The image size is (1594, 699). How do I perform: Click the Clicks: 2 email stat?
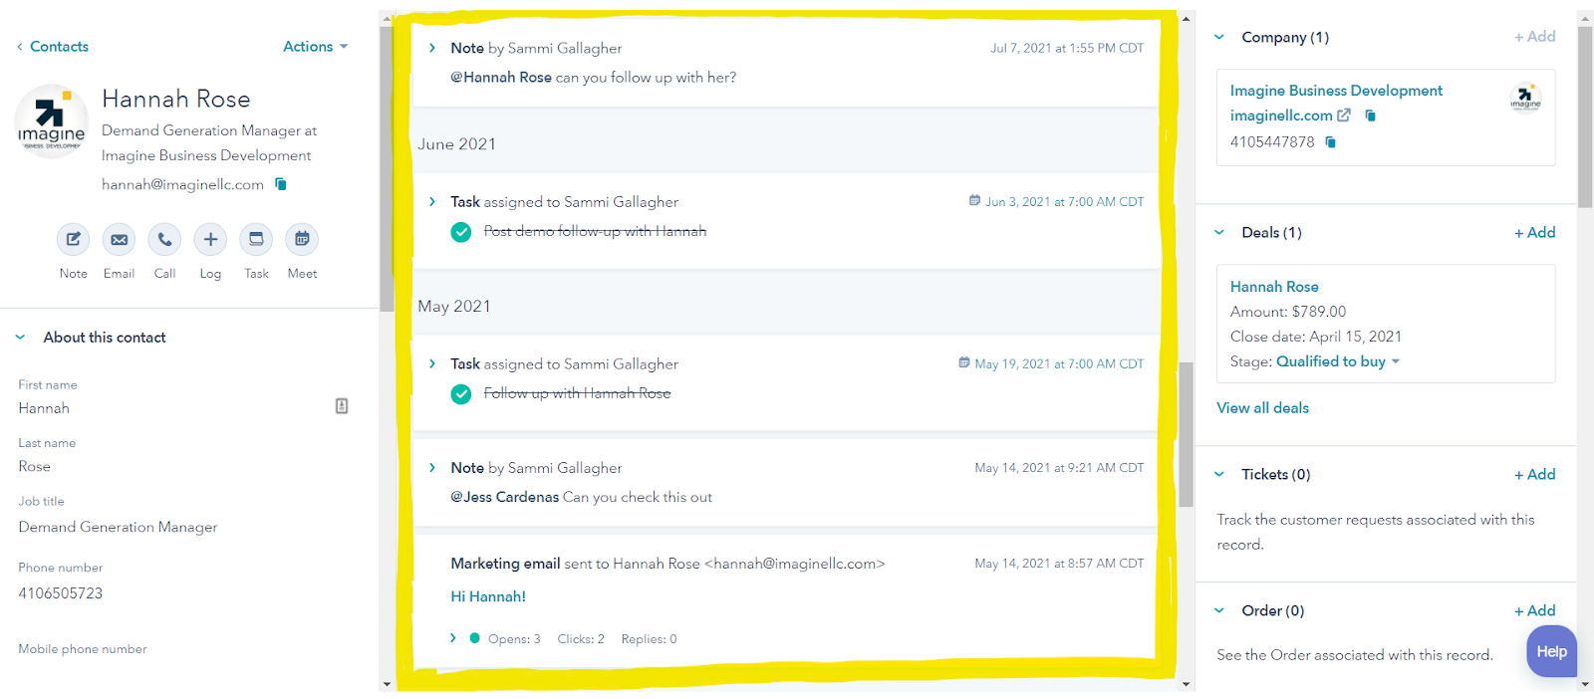tap(581, 639)
